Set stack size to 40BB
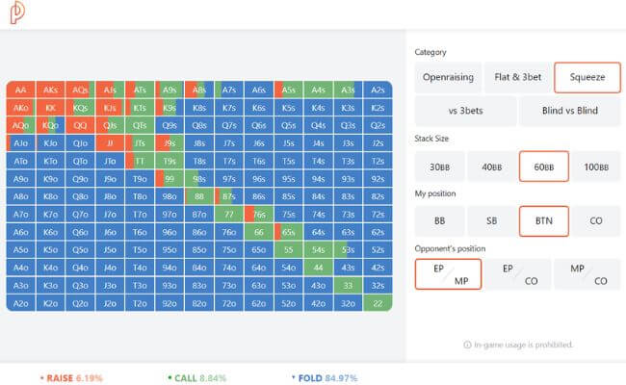 tap(492, 167)
